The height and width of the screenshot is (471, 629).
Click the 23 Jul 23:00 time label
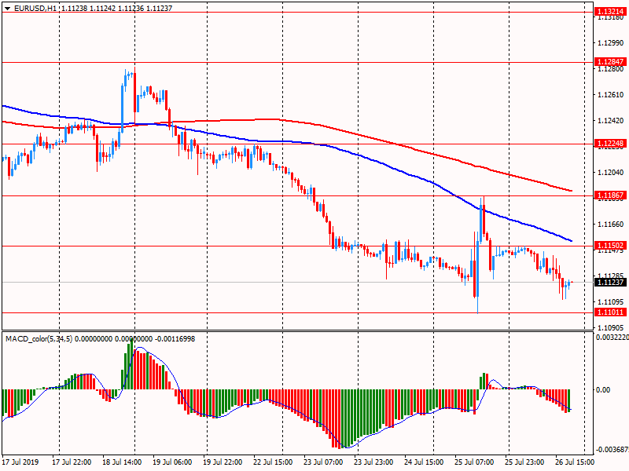click(x=373, y=462)
